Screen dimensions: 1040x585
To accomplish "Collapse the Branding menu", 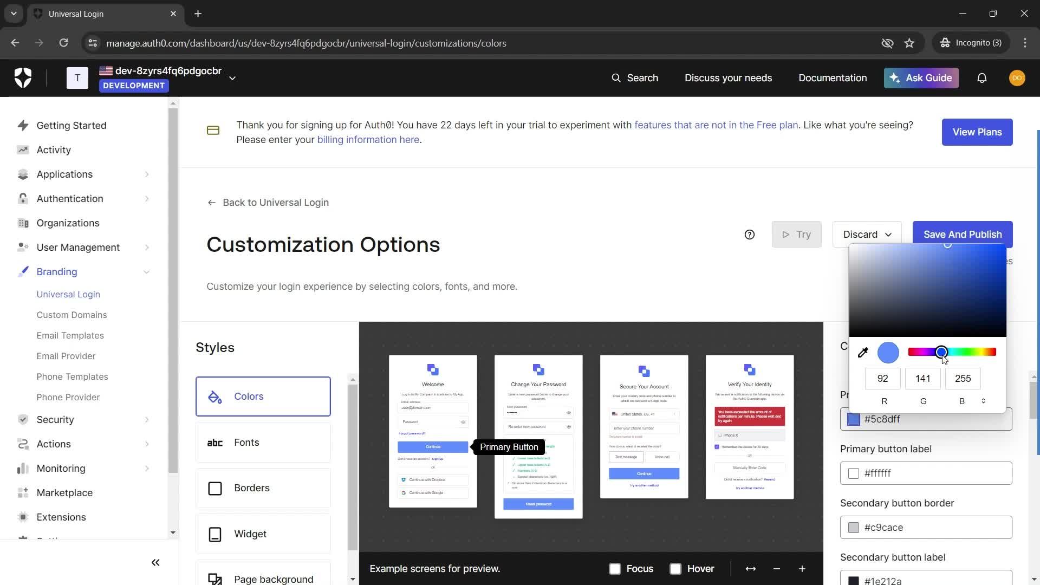I will click(x=147, y=272).
